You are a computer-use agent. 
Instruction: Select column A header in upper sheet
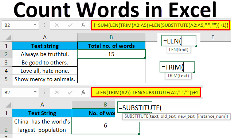[45, 37]
